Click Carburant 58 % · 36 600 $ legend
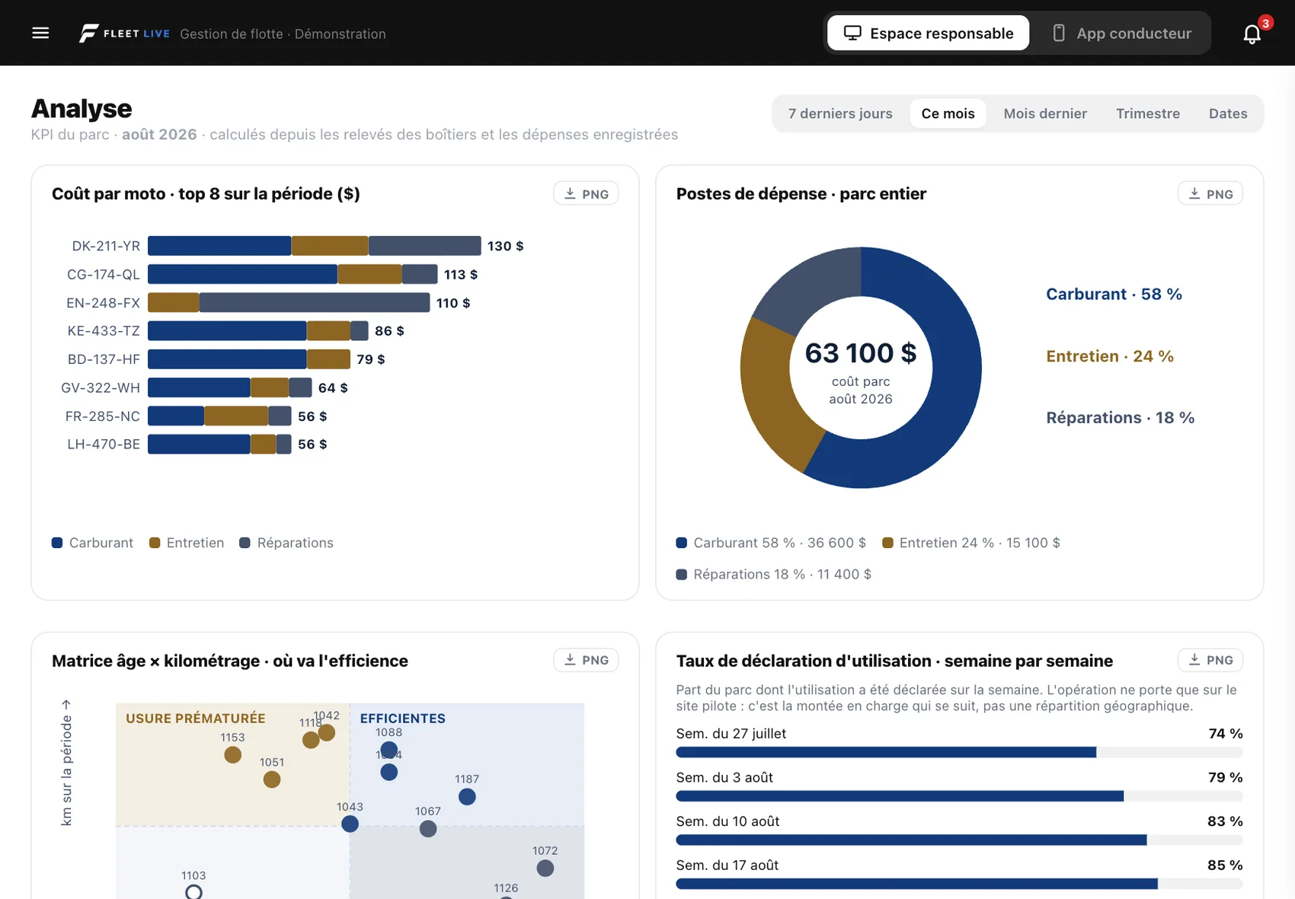Viewport: 1295px width, 899px height. pyautogui.click(x=771, y=543)
